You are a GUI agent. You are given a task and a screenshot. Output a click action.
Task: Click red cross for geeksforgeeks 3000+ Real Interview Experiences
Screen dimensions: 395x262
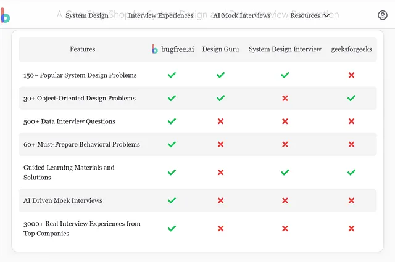[351, 229]
